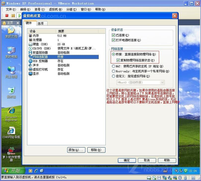Click the red Power Off toolbar icon
201x181 pixels.
7,16
